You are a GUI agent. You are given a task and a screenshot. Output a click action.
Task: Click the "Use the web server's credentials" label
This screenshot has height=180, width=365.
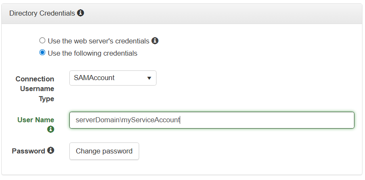click(99, 41)
